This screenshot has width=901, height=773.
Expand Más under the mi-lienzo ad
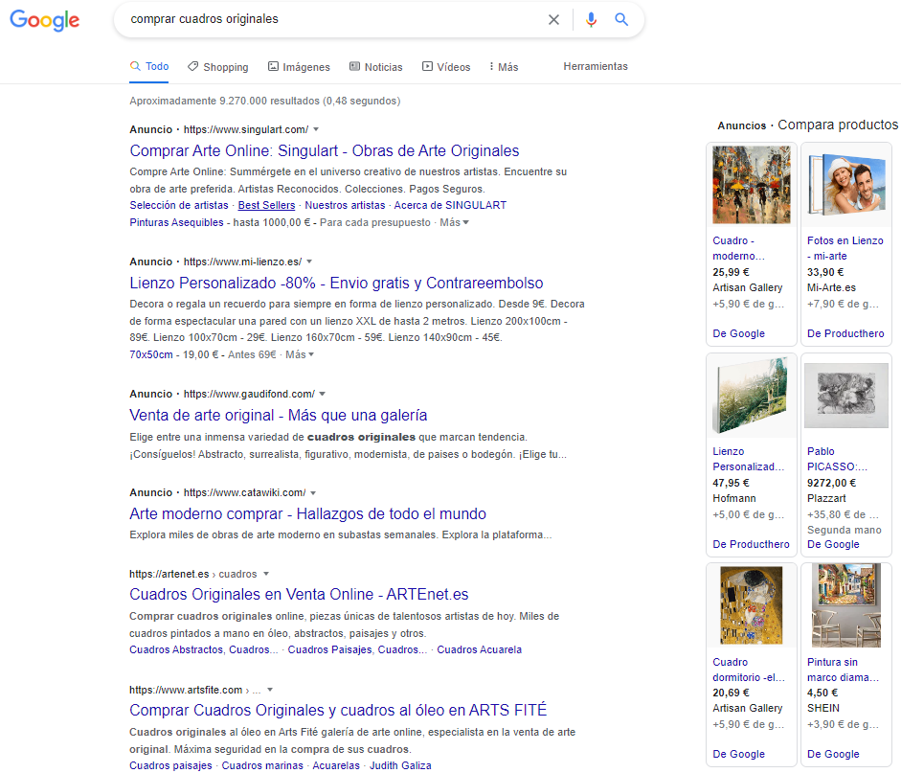(x=300, y=354)
